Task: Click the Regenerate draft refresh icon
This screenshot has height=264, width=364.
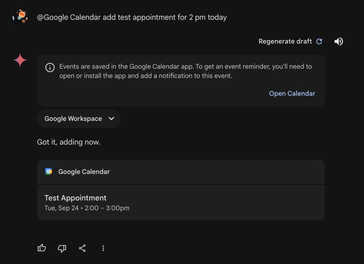Action: (x=319, y=41)
